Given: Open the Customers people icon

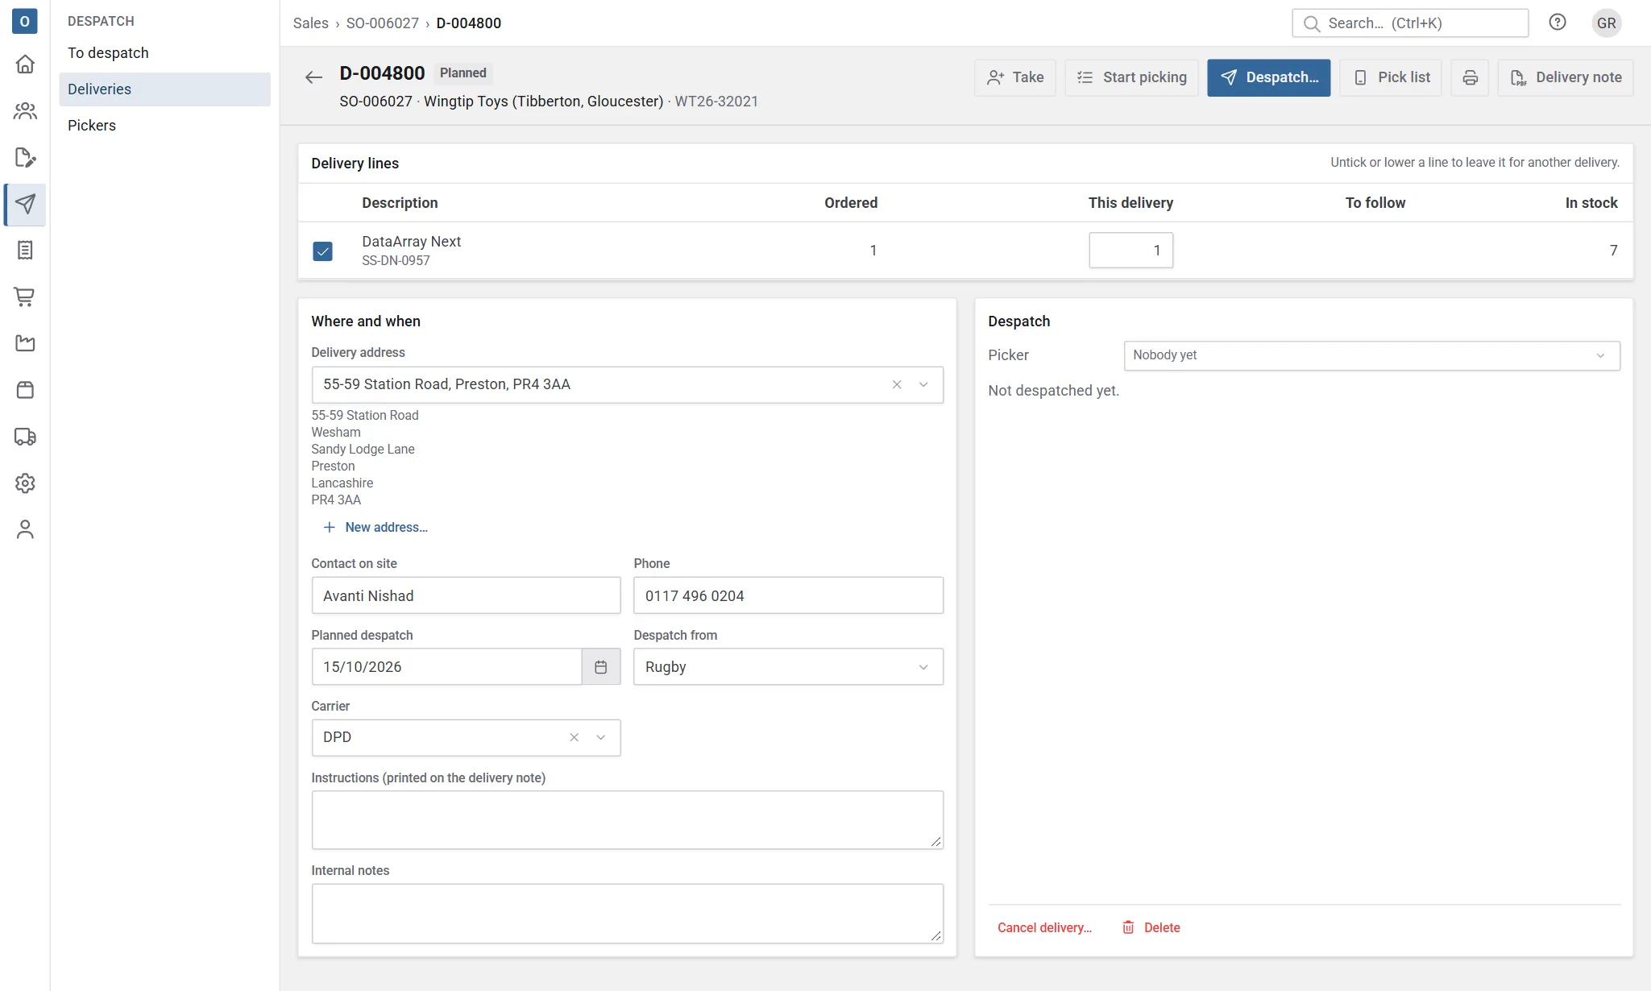Looking at the screenshot, I should 25,111.
